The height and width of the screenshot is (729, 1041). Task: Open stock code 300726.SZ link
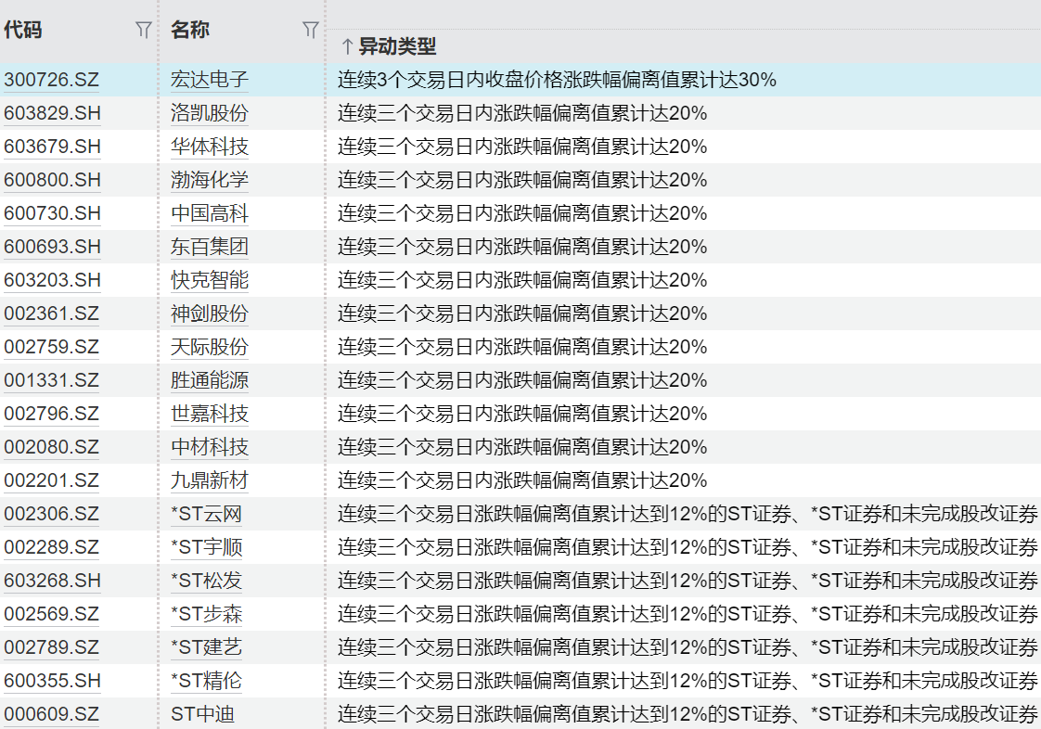point(51,81)
